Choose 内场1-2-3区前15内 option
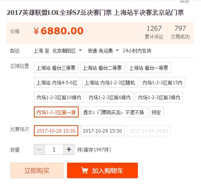This screenshot has width=201, height=188. pos(162,82)
